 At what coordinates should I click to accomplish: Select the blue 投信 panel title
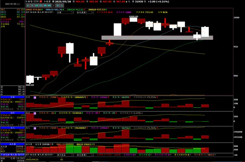(13, 113)
